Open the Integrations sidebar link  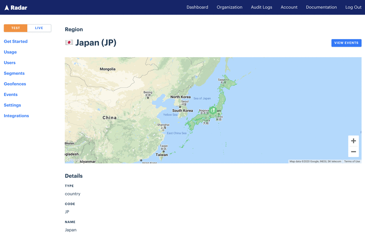[x=16, y=116]
